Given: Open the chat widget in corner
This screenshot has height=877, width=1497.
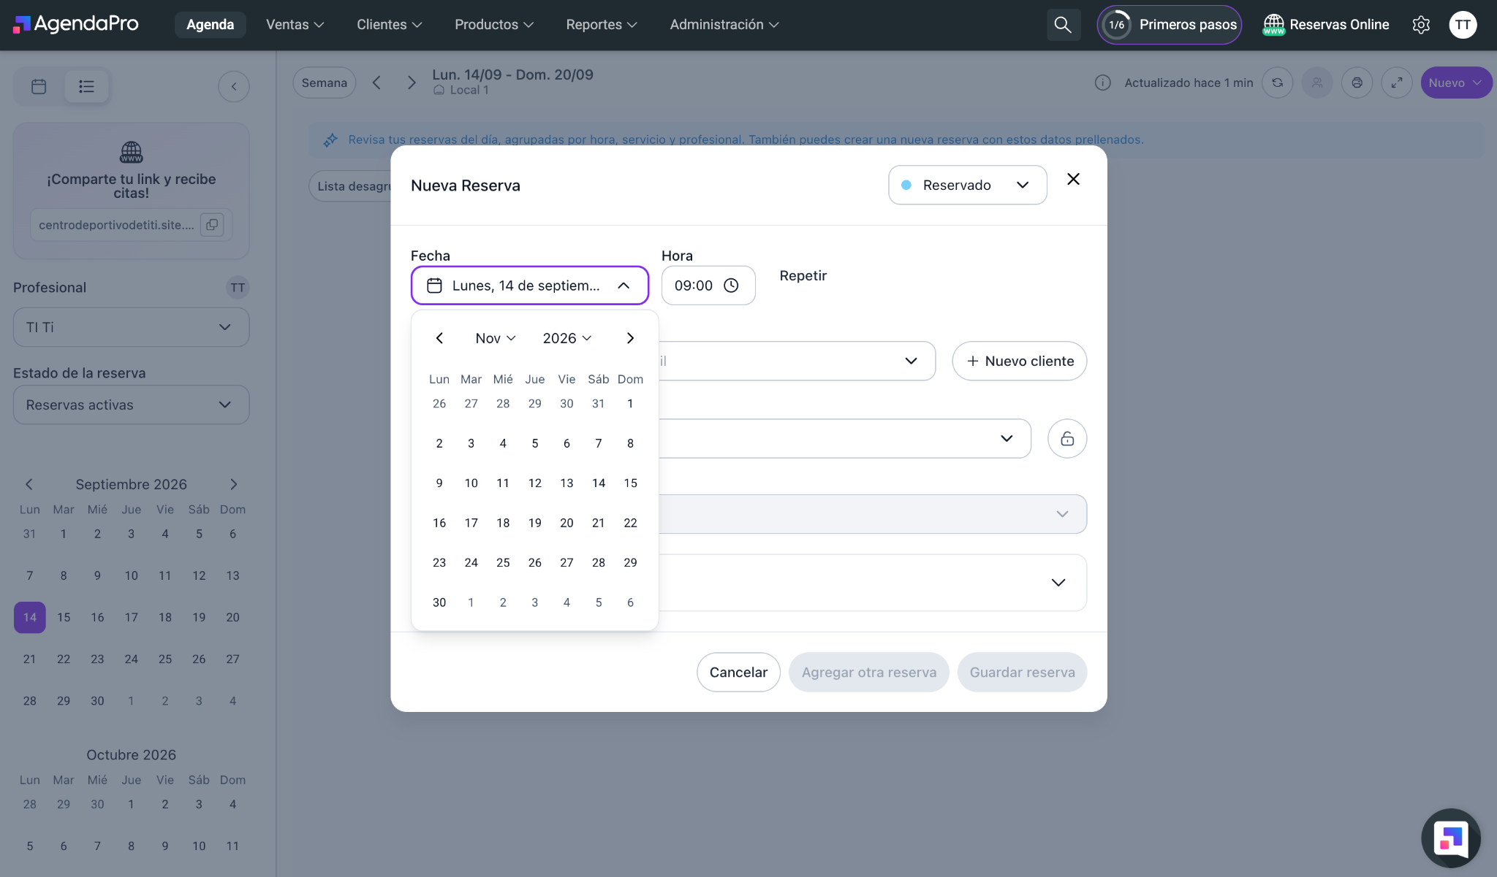Looking at the screenshot, I should pos(1451,838).
